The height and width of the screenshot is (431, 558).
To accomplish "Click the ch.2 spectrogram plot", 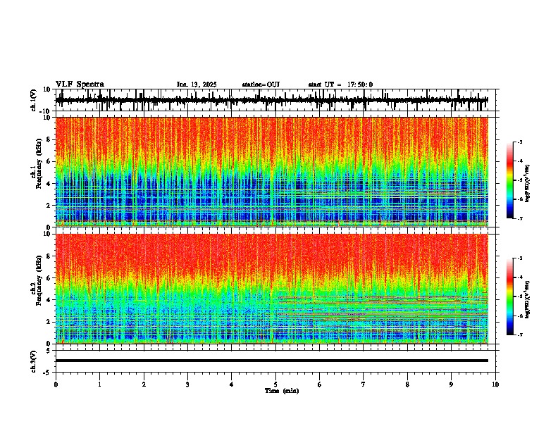I will (x=272, y=289).
